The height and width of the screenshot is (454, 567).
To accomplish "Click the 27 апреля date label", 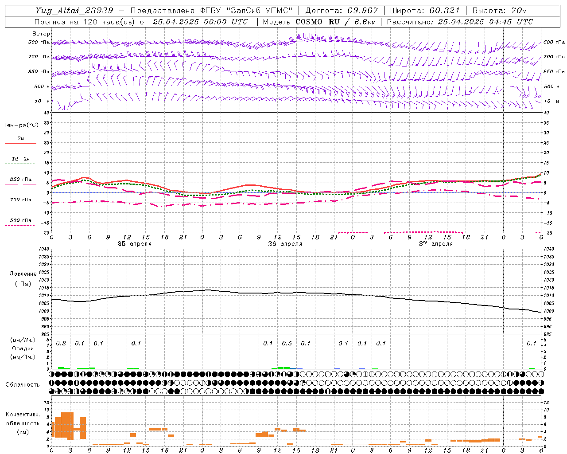I will (436, 244).
